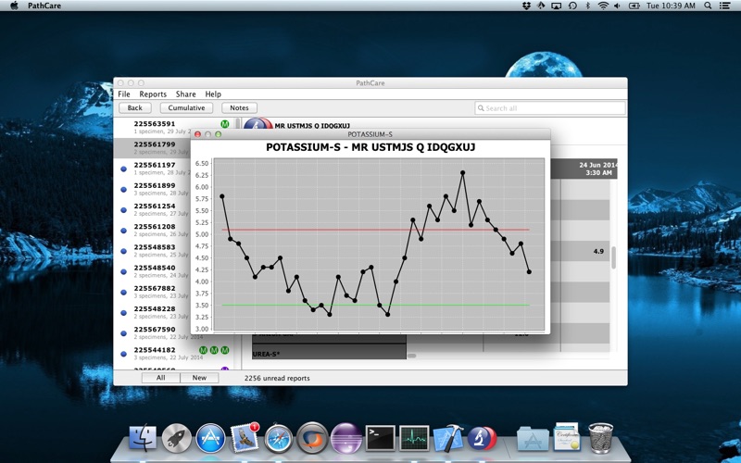Open Notification Center list icon
741x463 pixels.
coord(724,6)
